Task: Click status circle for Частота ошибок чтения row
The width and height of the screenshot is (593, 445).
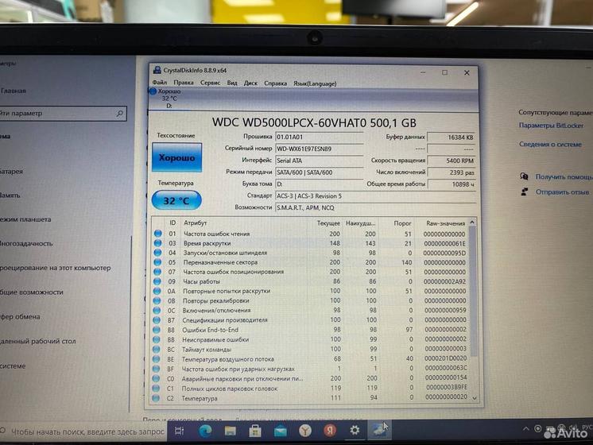Action: coord(158,234)
